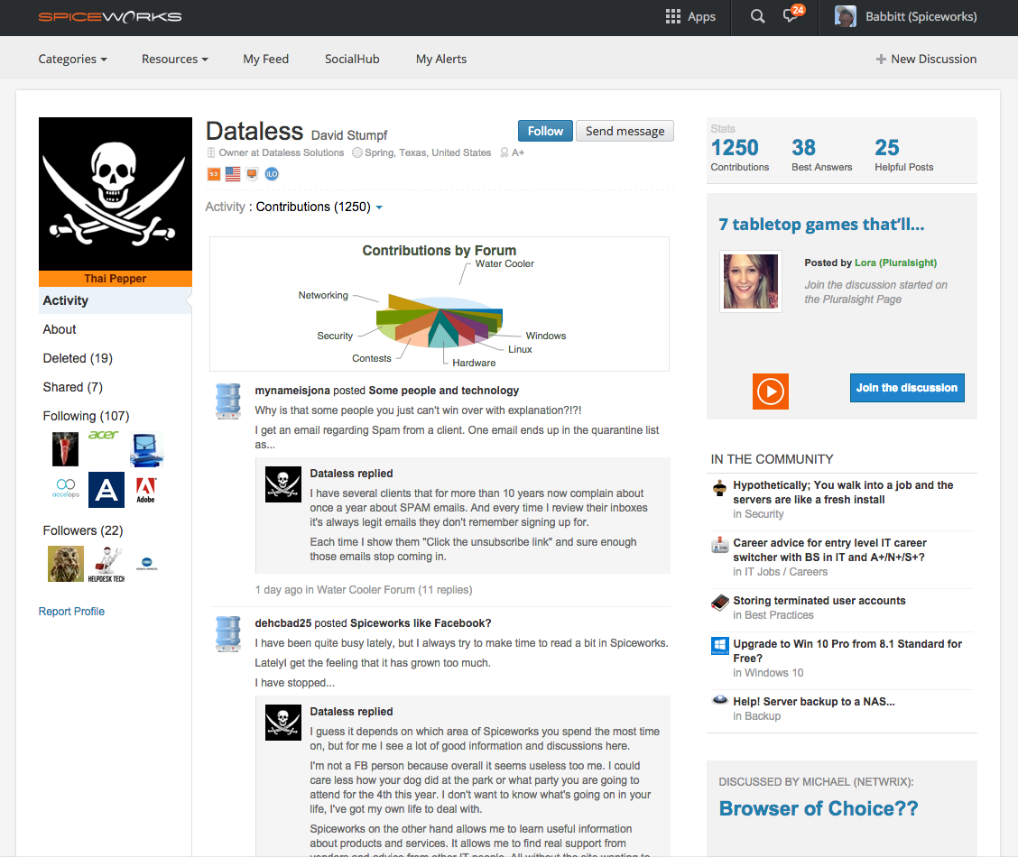Image resolution: width=1018 pixels, height=857 pixels.
Task: Open Deleted (19) section
Action: pyautogui.click(x=78, y=358)
